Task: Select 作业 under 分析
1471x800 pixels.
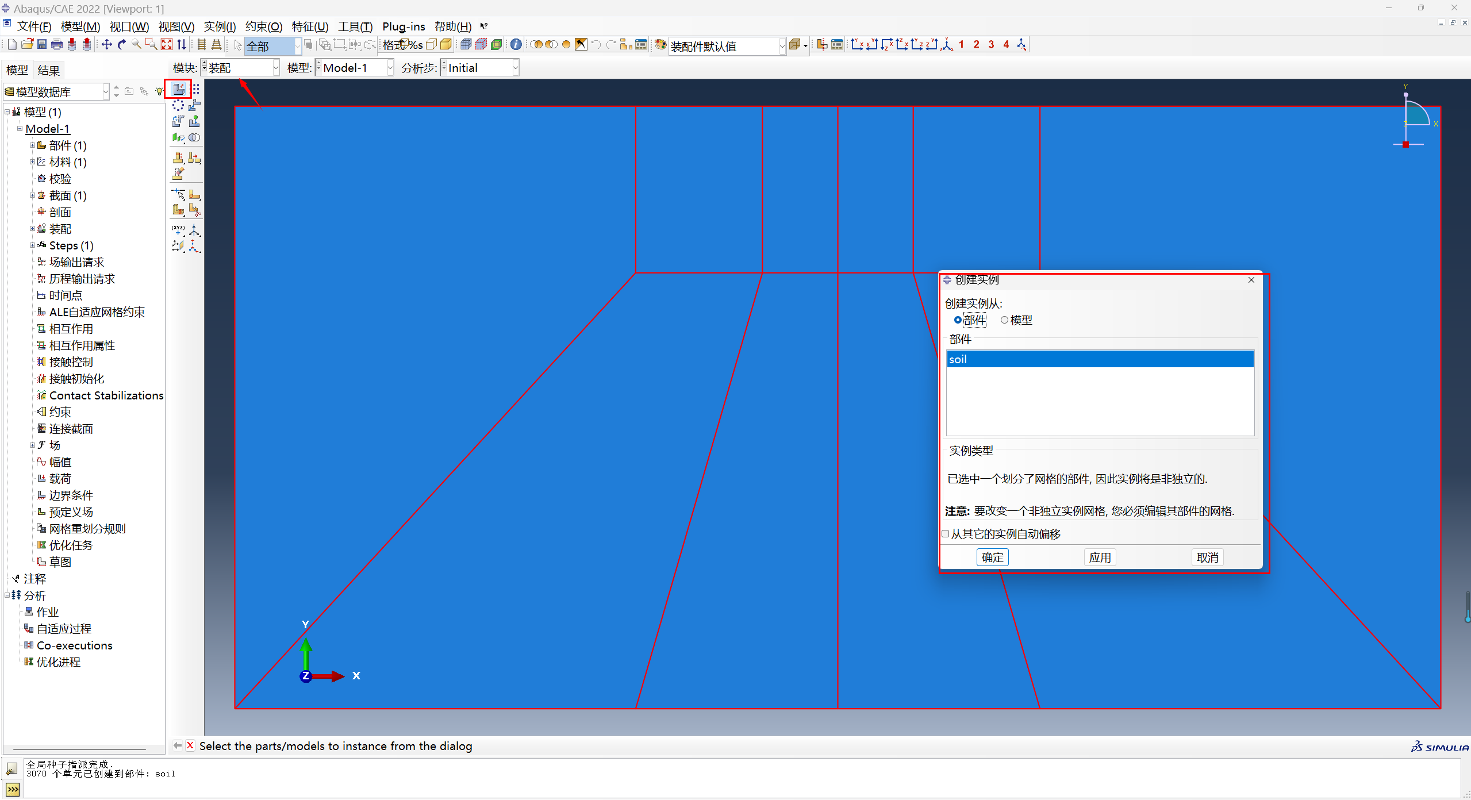Action: click(x=48, y=612)
